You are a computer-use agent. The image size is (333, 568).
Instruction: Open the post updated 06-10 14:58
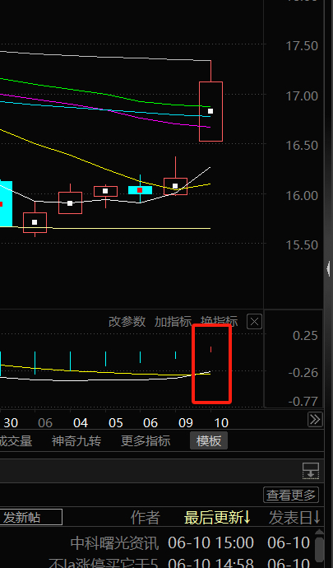pos(211,563)
